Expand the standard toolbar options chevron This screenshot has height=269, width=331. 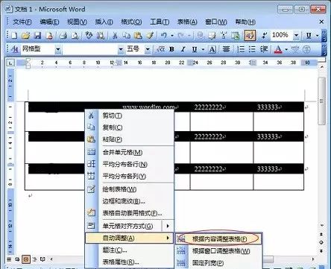[x=324, y=36]
